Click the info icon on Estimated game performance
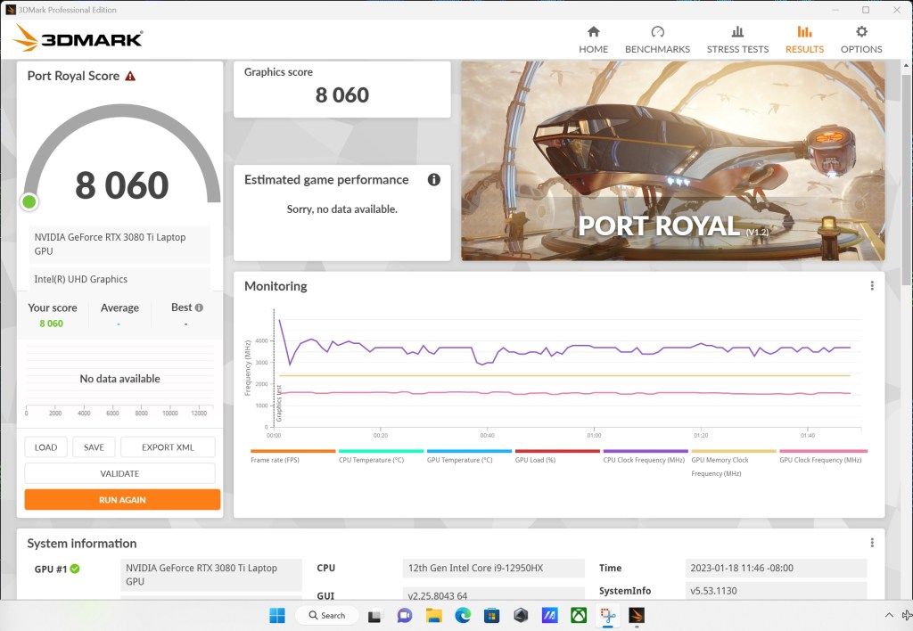The width and height of the screenshot is (913, 631). click(x=434, y=179)
